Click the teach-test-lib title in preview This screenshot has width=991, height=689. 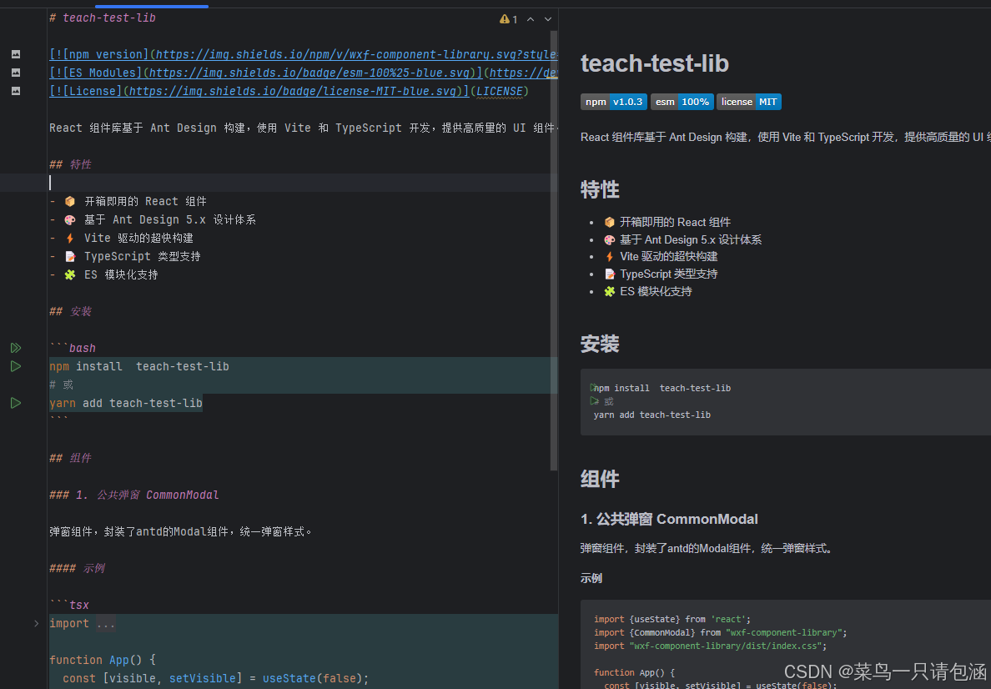[x=655, y=63]
